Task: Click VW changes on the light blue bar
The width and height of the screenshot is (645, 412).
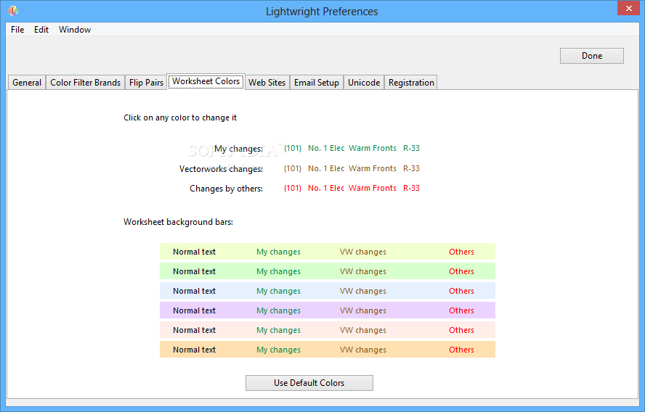Action: [363, 292]
